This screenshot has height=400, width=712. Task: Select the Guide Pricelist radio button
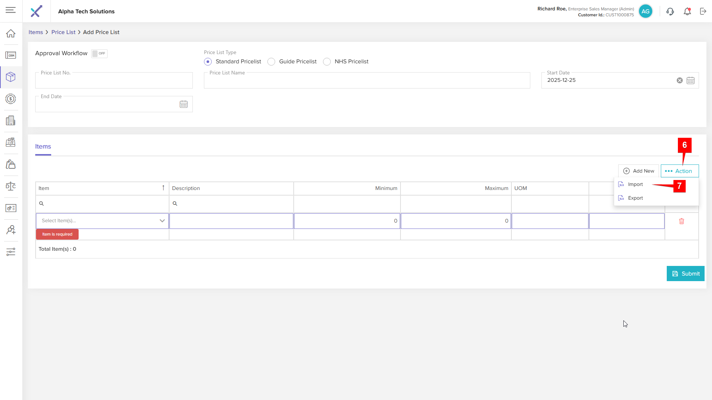pos(271,61)
